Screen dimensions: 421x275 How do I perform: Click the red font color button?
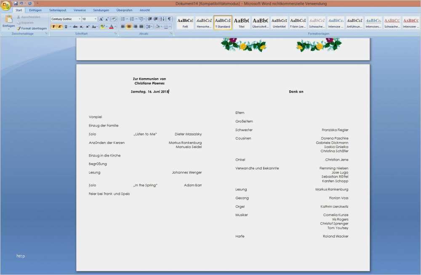click(x=111, y=26)
